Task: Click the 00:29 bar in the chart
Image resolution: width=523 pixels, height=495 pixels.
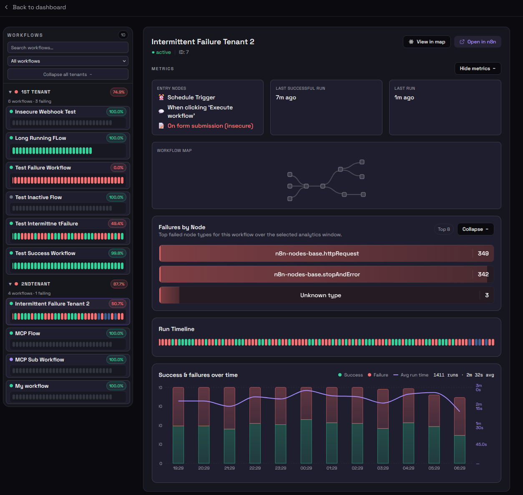Action: (x=306, y=425)
